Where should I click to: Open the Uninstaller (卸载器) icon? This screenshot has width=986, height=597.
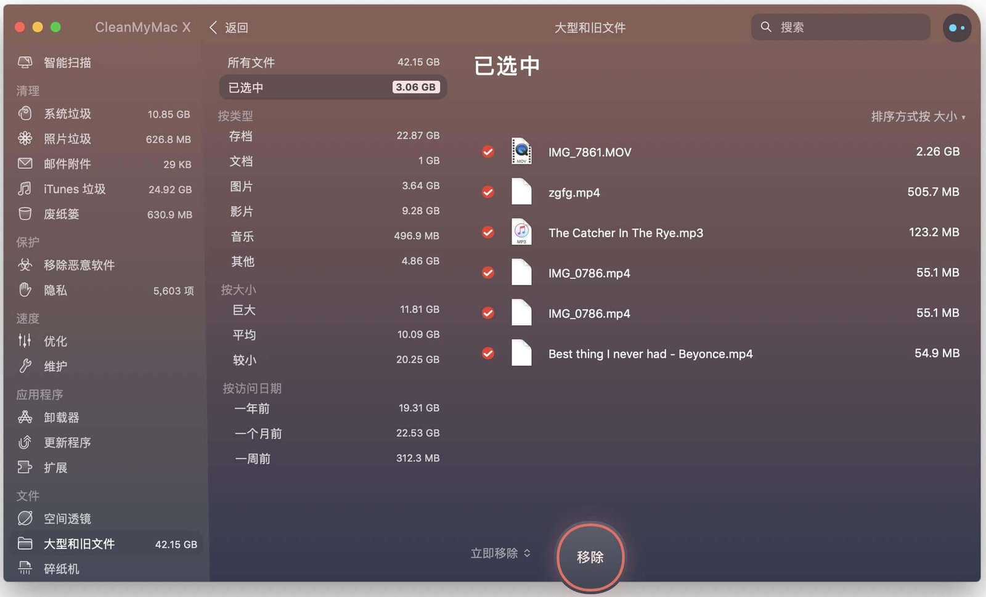click(25, 417)
